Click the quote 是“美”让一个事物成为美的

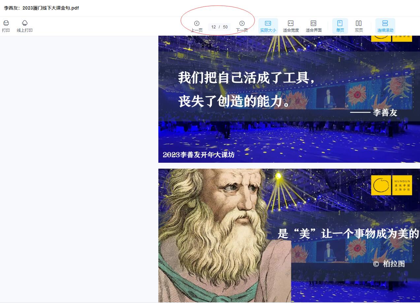tap(348, 234)
